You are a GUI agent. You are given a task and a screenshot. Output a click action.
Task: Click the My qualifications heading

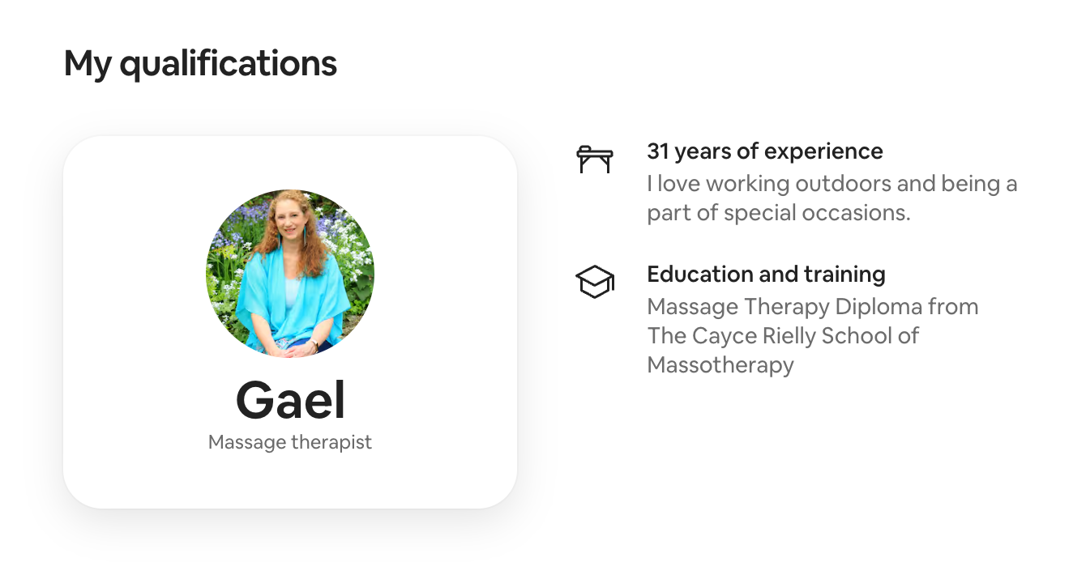200,64
